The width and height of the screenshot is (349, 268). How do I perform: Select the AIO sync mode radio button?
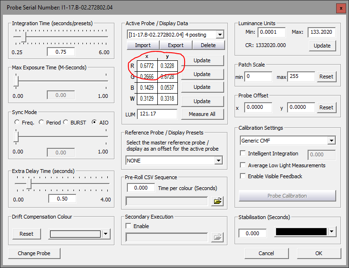(94, 122)
